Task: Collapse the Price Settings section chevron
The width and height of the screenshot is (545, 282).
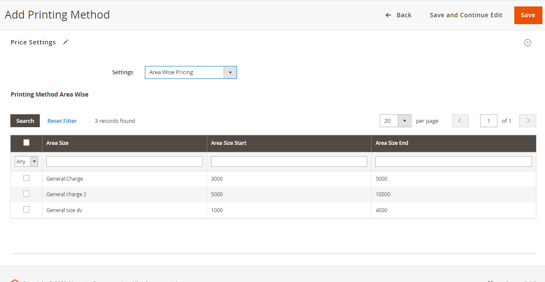Action: click(x=527, y=43)
